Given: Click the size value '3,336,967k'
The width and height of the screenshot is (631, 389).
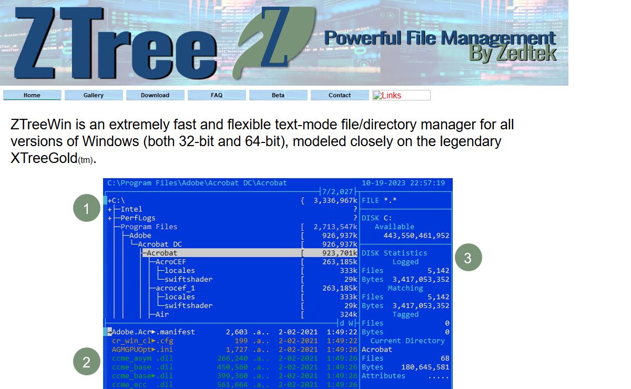Looking at the screenshot, I should [x=335, y=200].
